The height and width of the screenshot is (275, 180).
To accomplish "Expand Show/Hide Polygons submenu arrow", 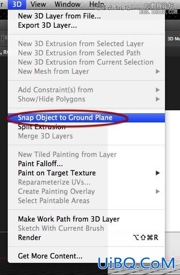I will click(158, 99).
